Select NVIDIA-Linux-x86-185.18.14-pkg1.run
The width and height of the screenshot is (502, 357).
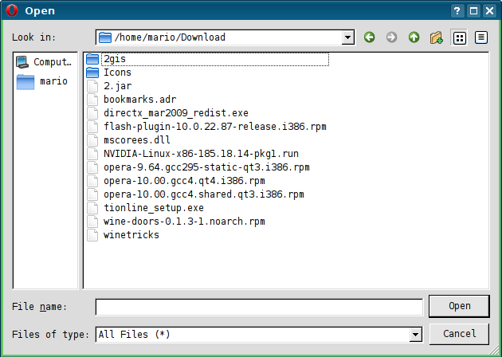(193, 154)
